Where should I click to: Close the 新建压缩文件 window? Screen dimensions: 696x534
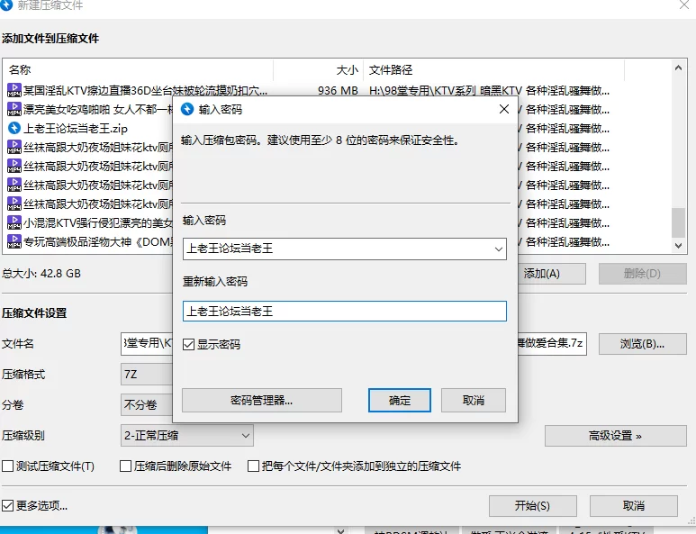pos(684,5)
